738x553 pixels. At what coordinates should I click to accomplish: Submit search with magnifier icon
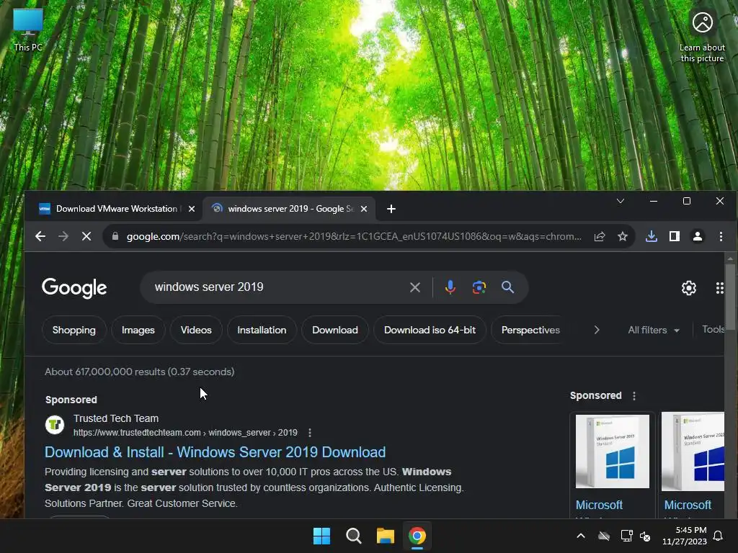tap(507, 287)
